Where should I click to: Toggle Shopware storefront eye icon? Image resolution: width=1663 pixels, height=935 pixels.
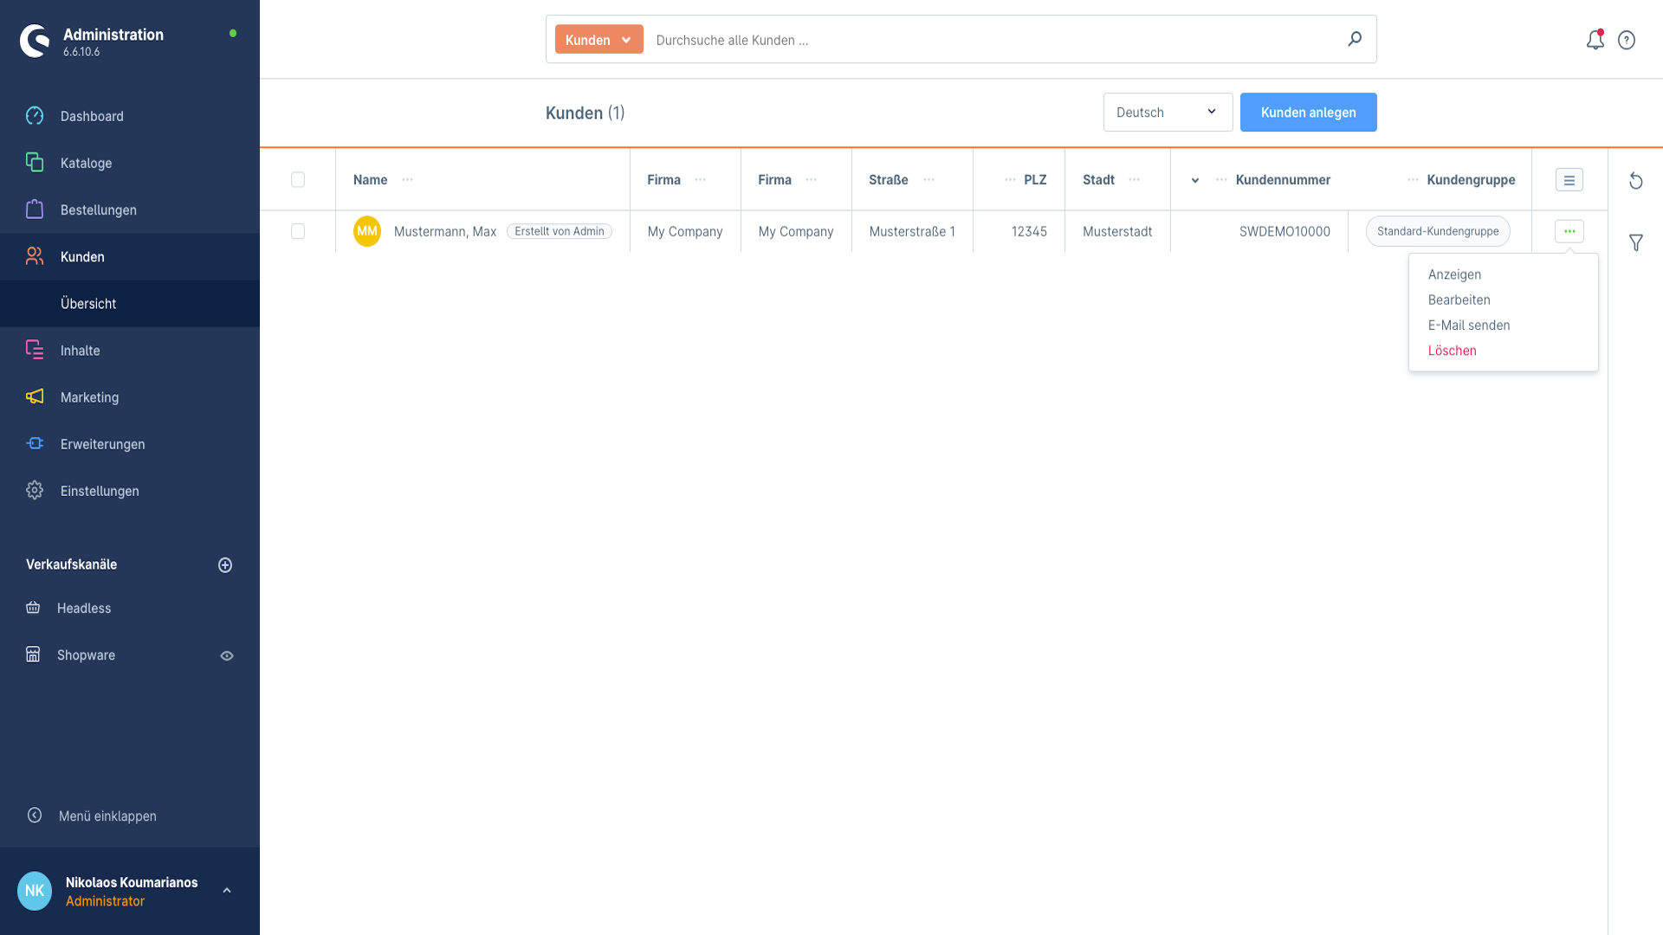pyautogui.click(x=227, y=655)
